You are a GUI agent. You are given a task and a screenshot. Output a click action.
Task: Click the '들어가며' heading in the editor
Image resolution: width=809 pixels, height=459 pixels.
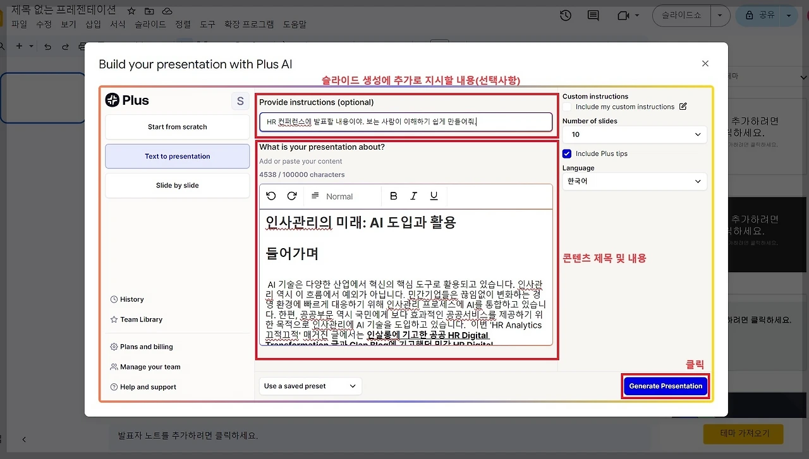pos(292,254)
